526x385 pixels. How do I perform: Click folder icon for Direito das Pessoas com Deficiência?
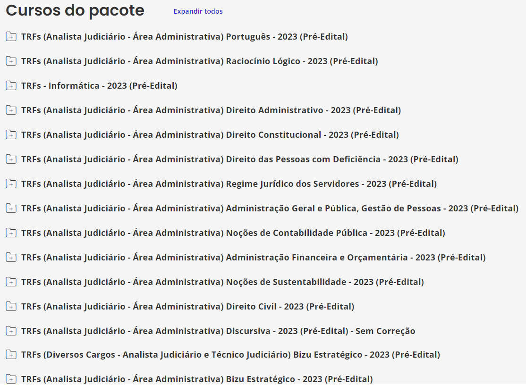click(11, 159)
